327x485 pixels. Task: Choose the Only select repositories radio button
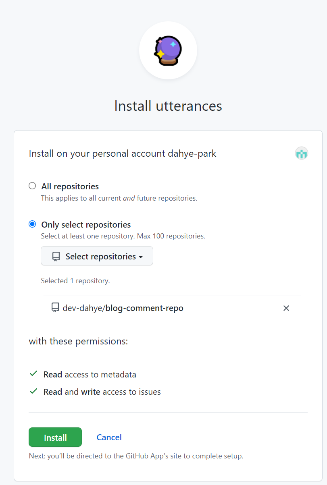point(32,224)
